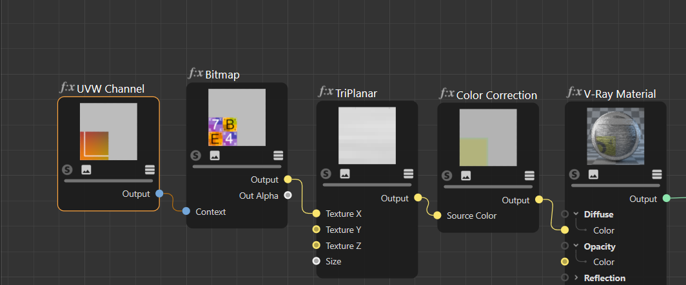Click the Out Alpha output port on Bitmap
The height and width of the screenshot is (285, 686).
[288, 195]
